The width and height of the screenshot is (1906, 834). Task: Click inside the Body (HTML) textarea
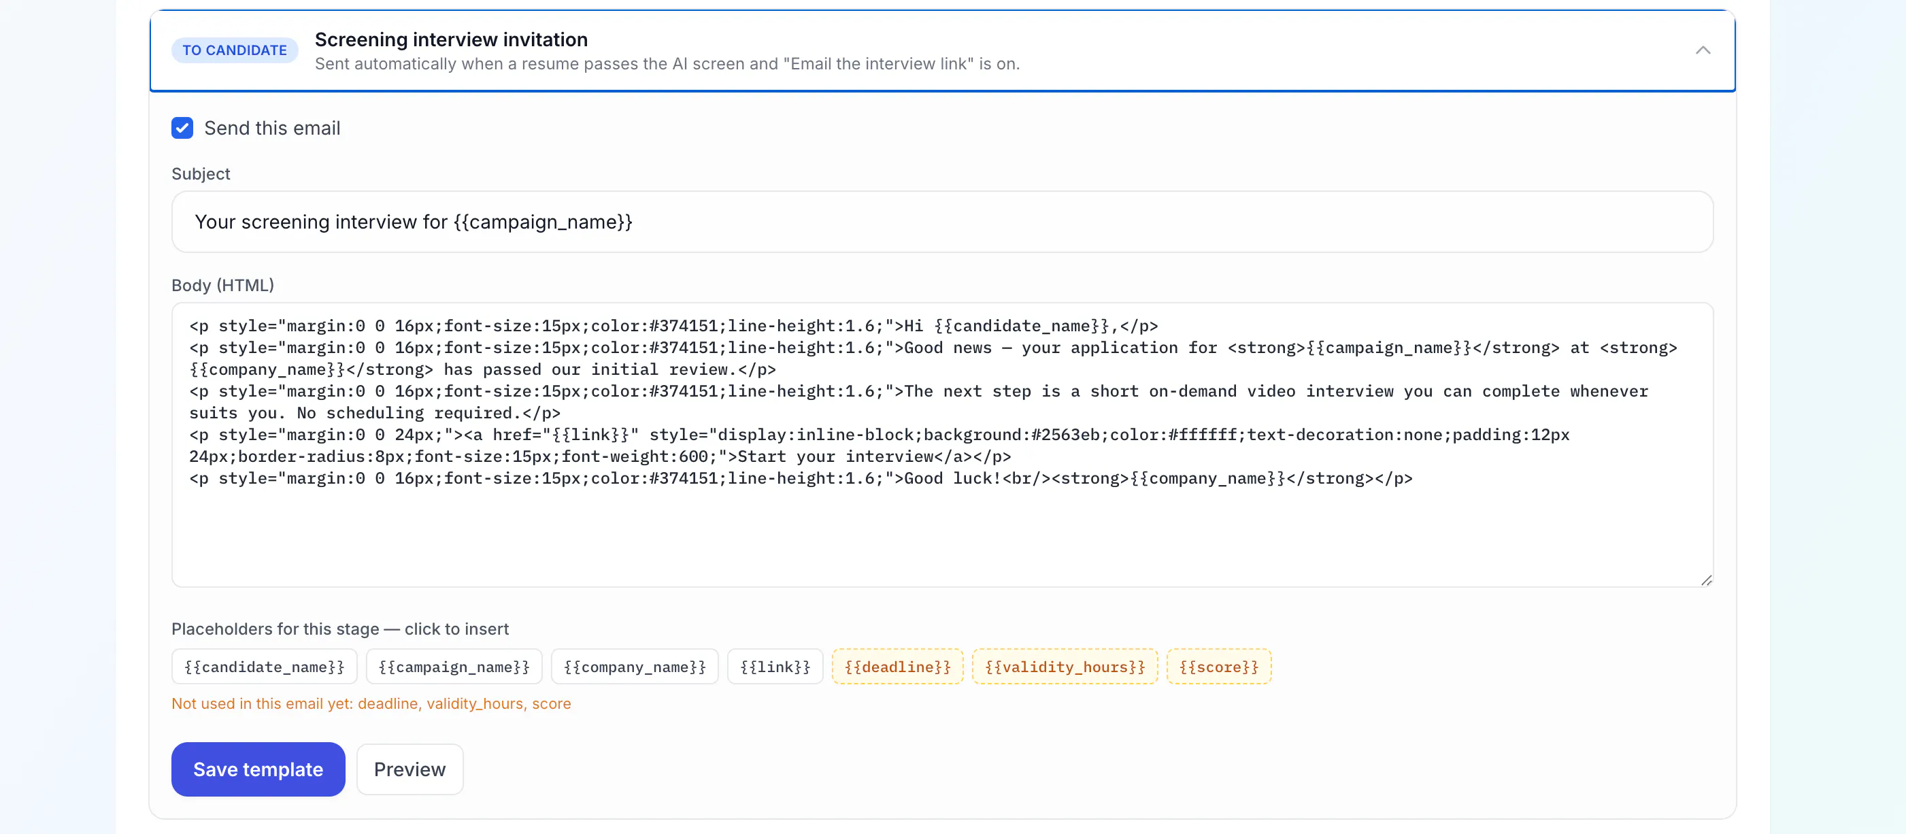point(942,445)
